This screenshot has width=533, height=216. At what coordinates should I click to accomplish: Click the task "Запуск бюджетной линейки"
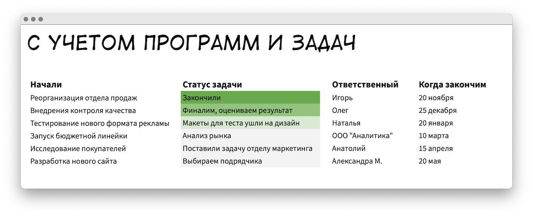pyautogui.click(x=79, y=136)
